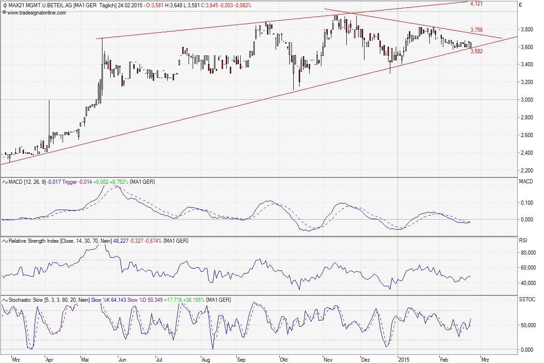Click the 3,582 trendline price label
Viewport: 544px width, 363px height.
(x=476, y=51)
